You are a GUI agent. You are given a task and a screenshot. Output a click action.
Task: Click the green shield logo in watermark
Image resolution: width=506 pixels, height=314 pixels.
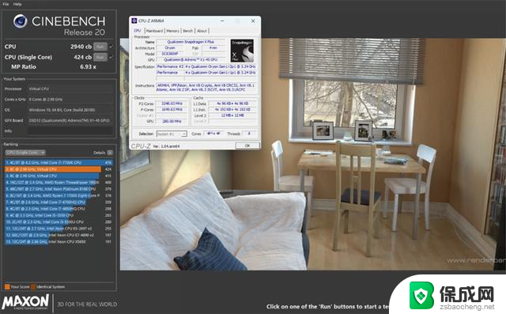(x=421, y=295)
